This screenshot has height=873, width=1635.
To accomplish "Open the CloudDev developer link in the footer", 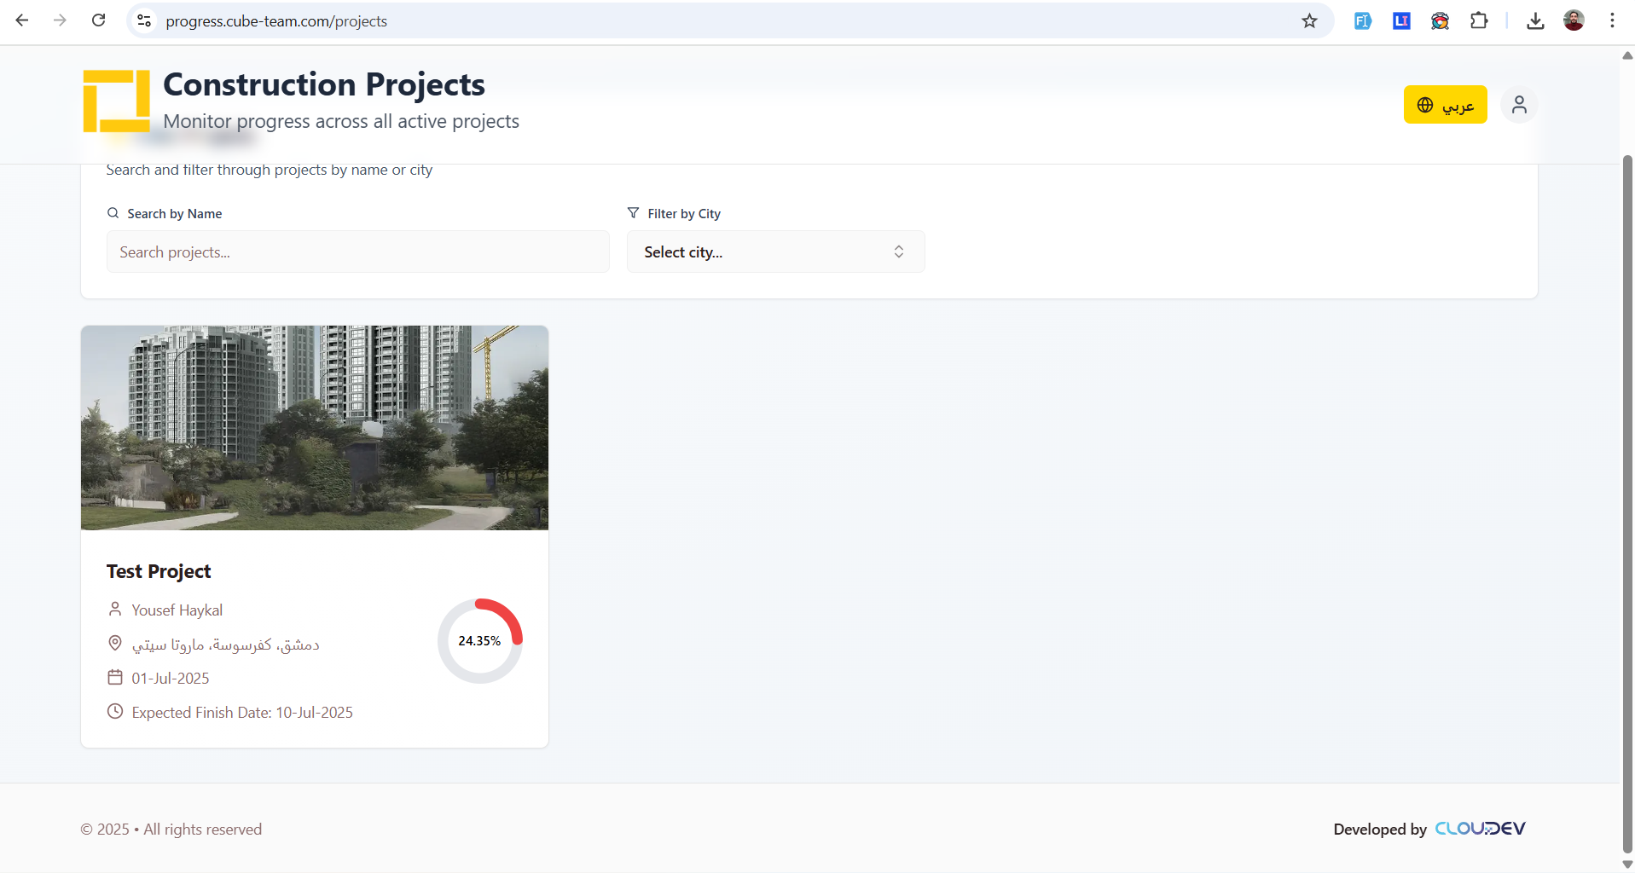I will (1481, 828).
